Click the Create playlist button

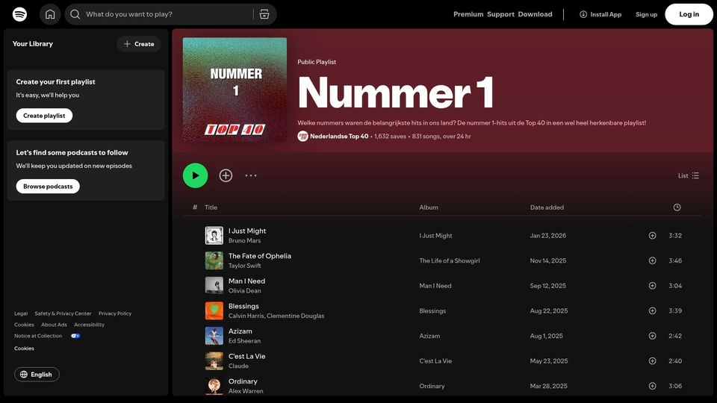tap(44, 116)
